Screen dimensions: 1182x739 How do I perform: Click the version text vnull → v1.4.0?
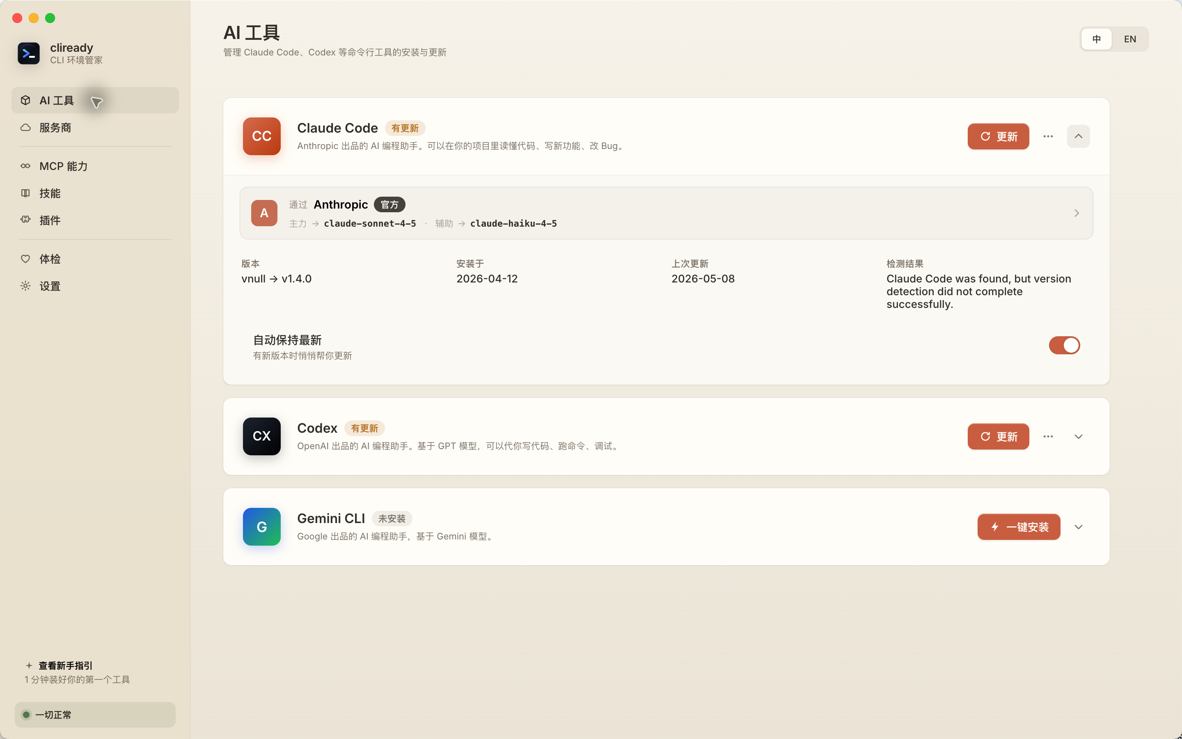277,279
